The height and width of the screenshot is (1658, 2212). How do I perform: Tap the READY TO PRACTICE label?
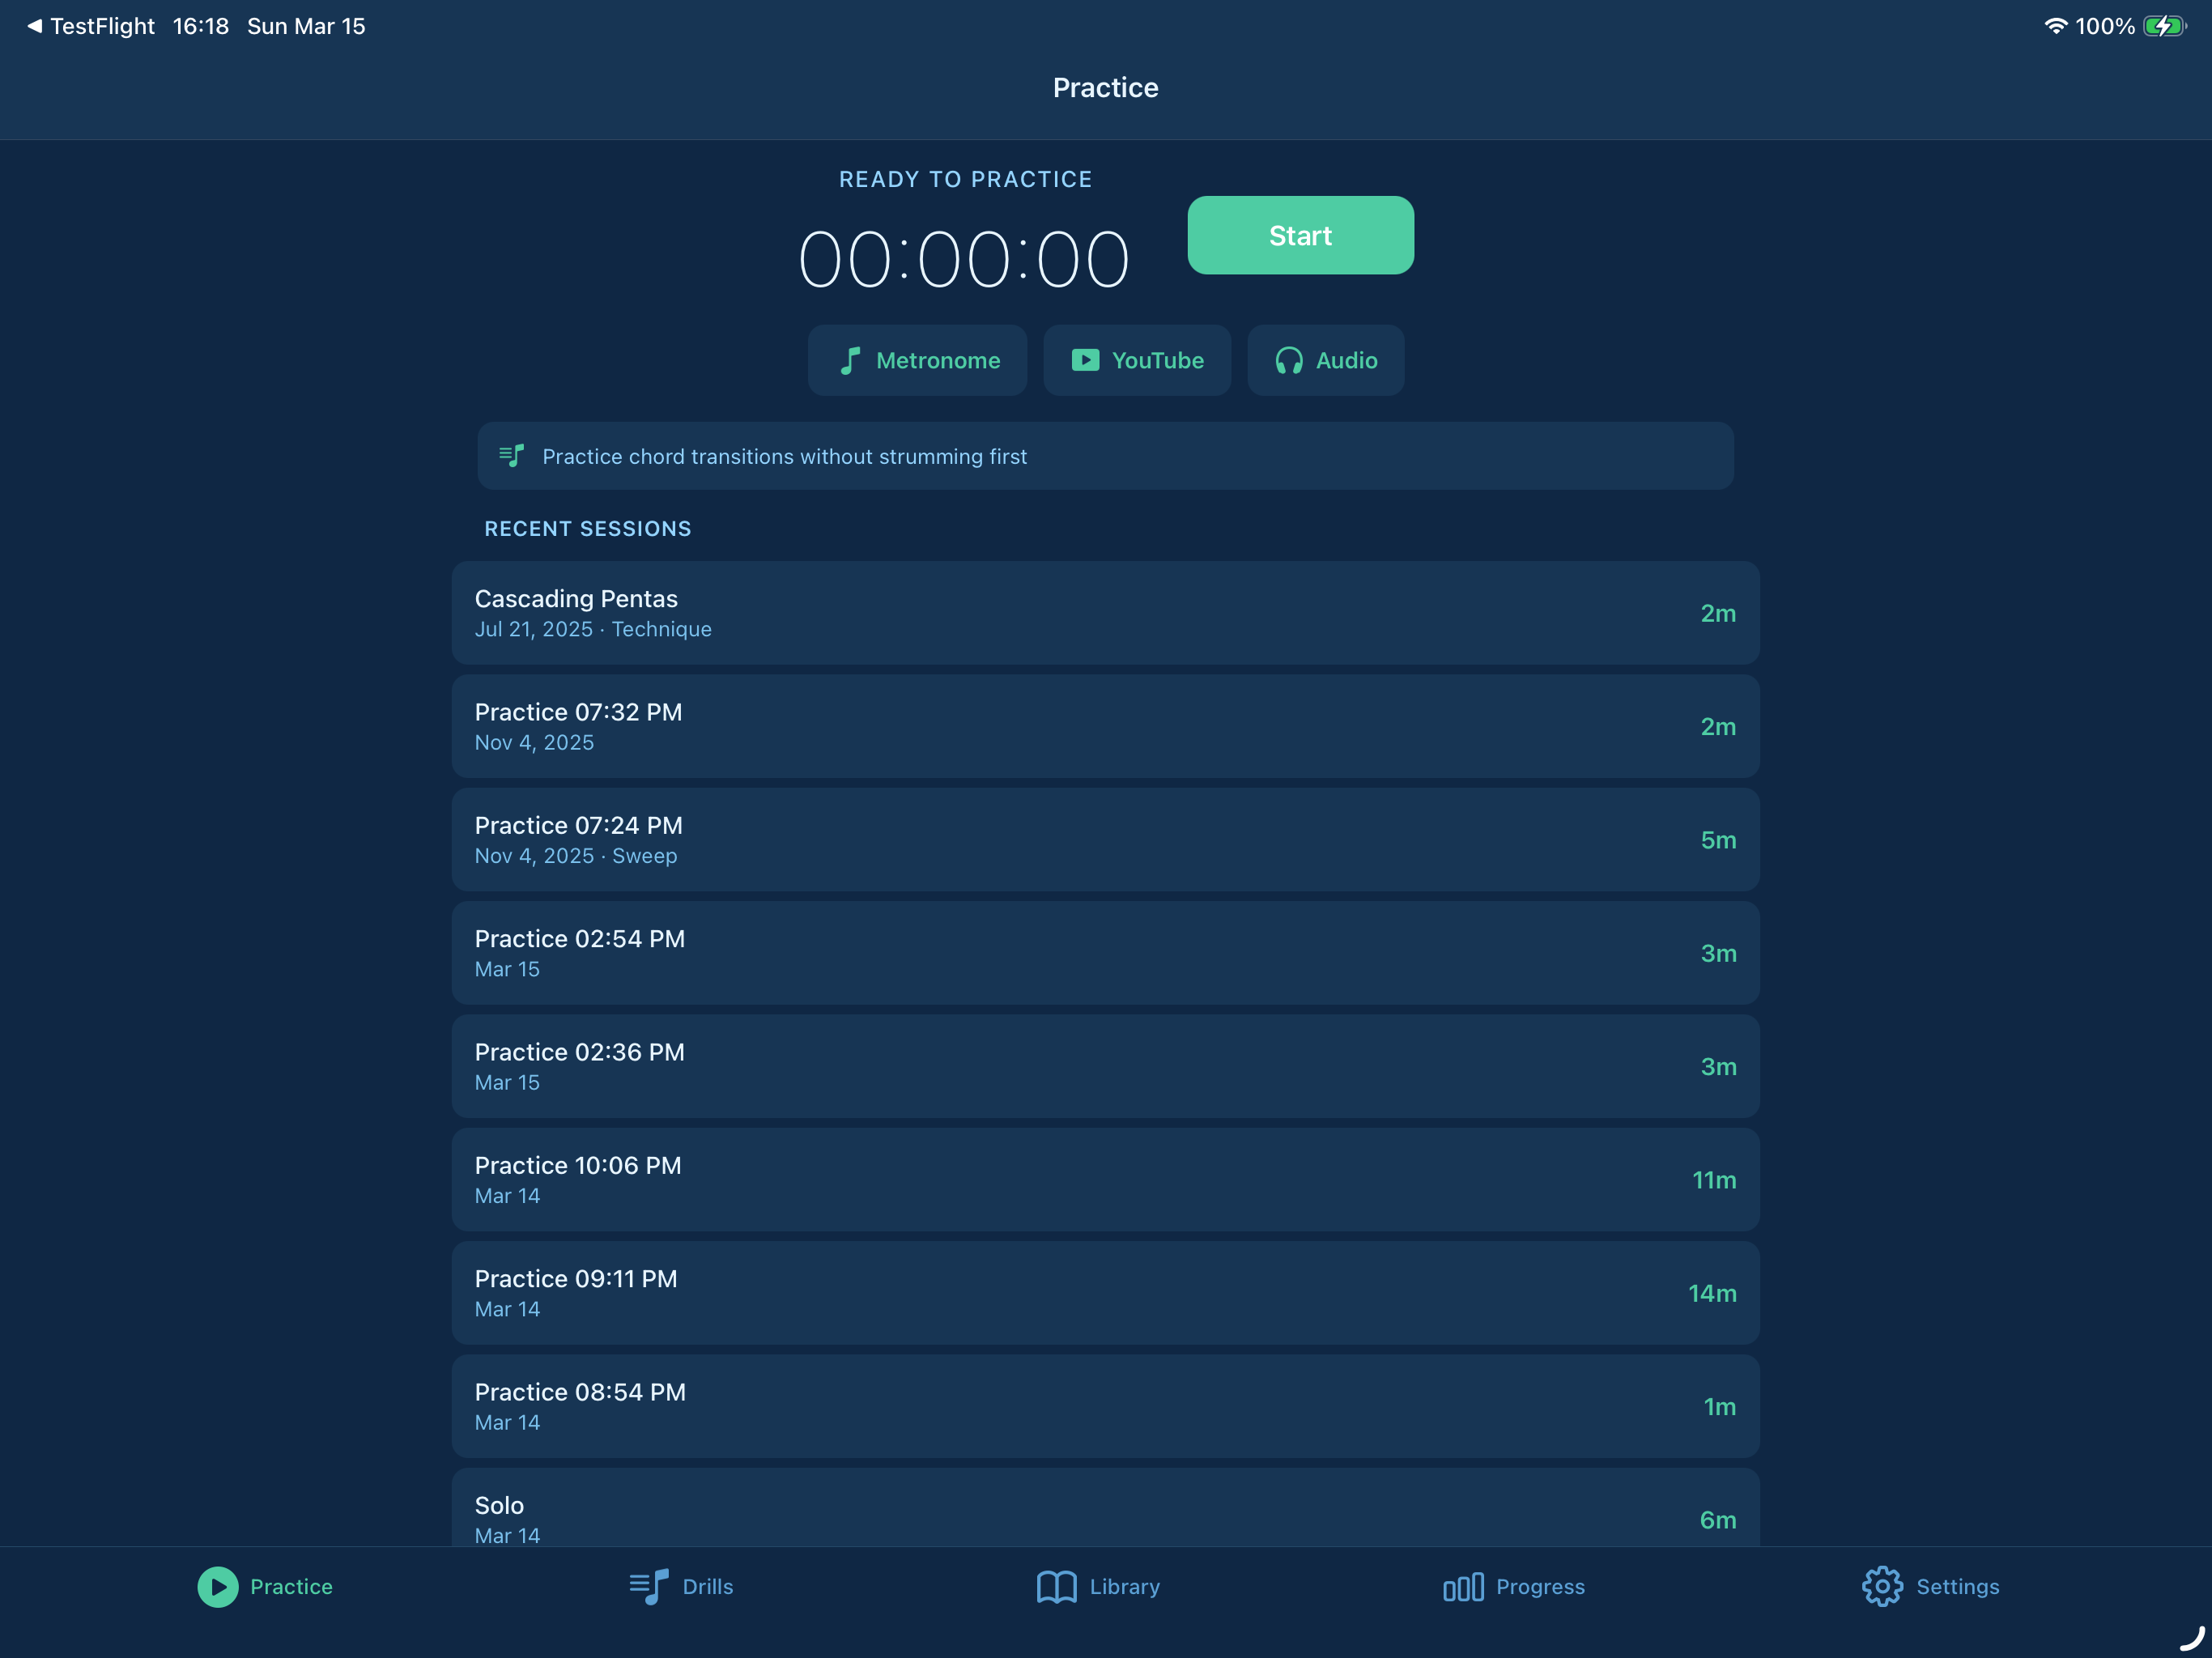coord(965,179)
